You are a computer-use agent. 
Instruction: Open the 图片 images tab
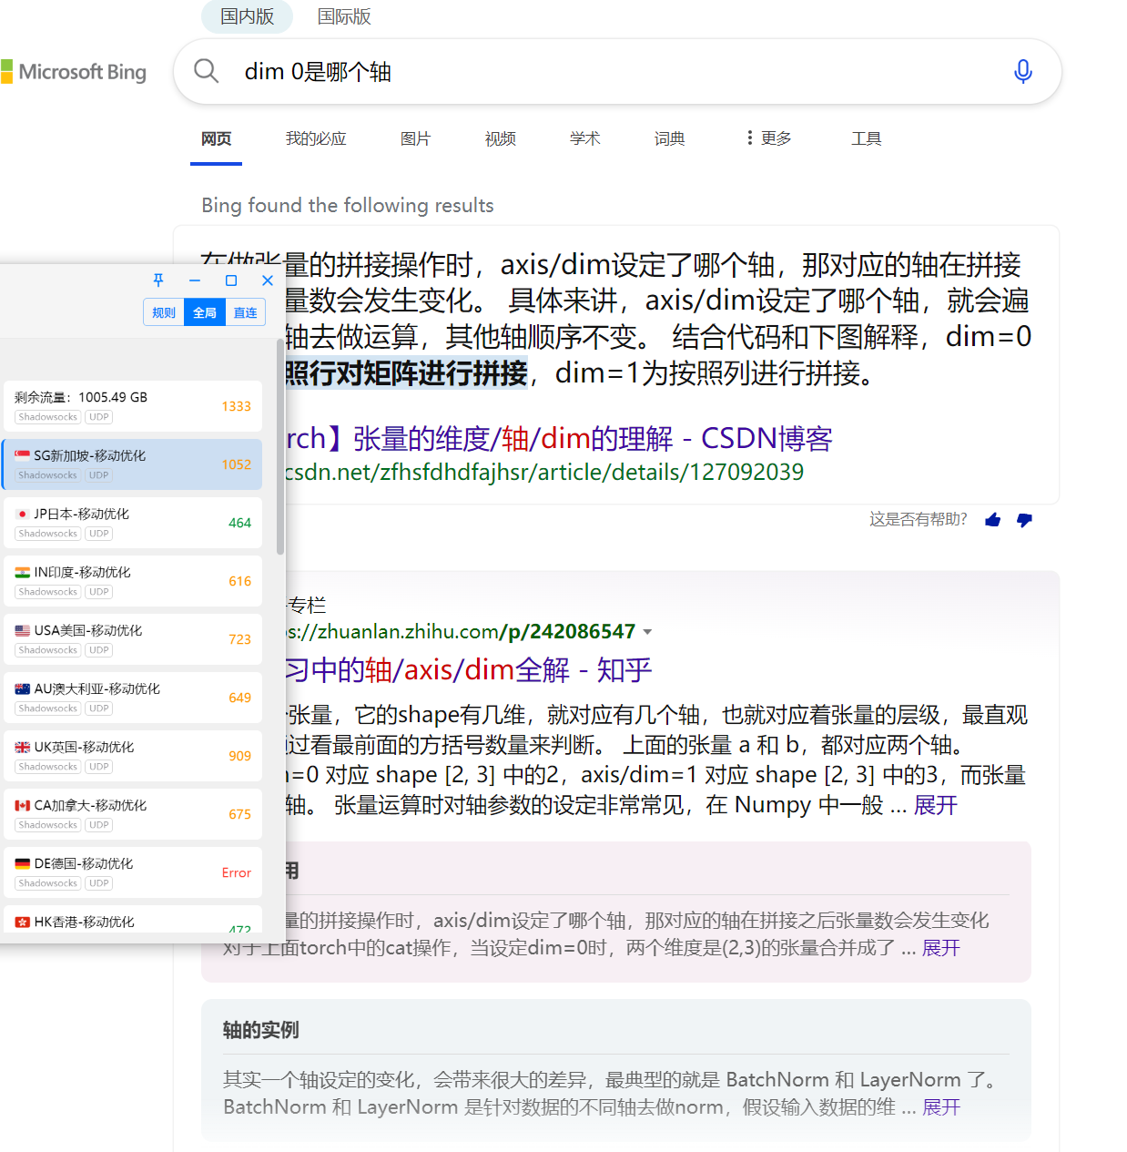[x=415, y=138]
